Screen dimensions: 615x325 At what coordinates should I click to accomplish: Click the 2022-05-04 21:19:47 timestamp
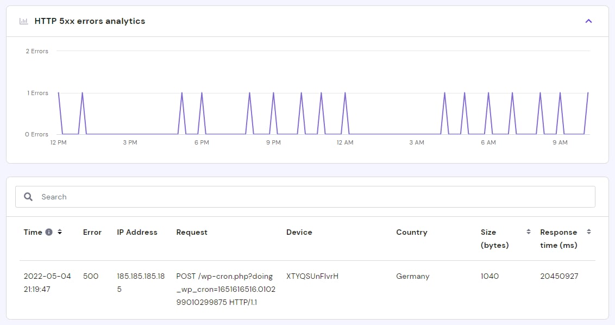coord(47,283)
